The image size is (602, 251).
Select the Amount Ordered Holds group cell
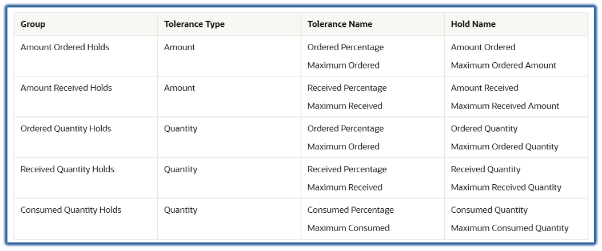click(x=65, y=47)
